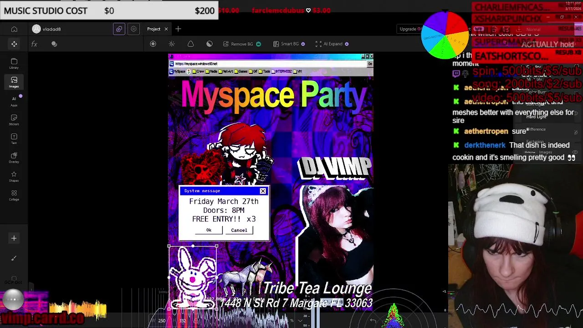Open the fx effects tool

pos(34,44)
